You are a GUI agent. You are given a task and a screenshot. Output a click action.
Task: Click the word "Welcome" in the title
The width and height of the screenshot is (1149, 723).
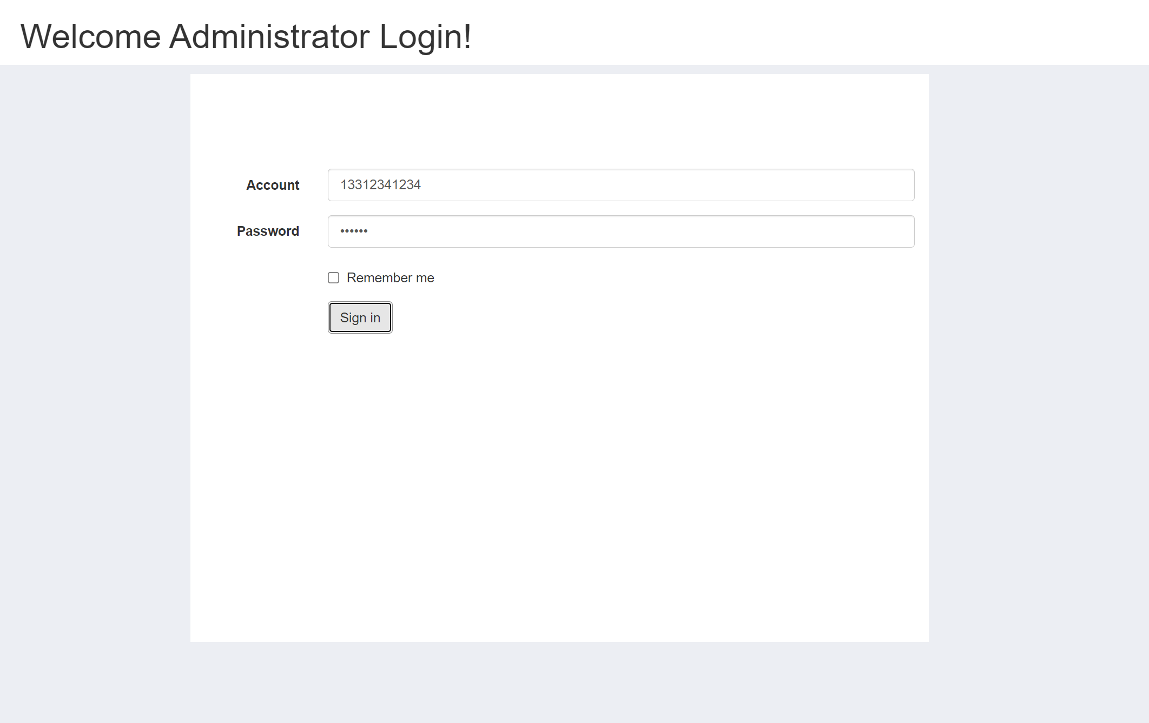click(90, 37)
